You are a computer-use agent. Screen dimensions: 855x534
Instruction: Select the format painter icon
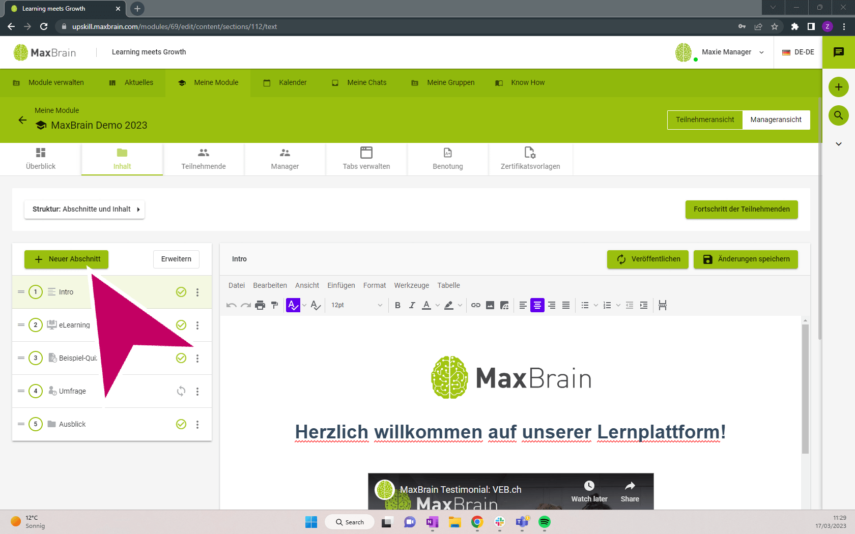tap(275, 305)
